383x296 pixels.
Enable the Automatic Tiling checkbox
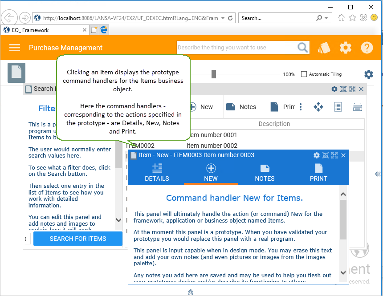pos(304,74)
